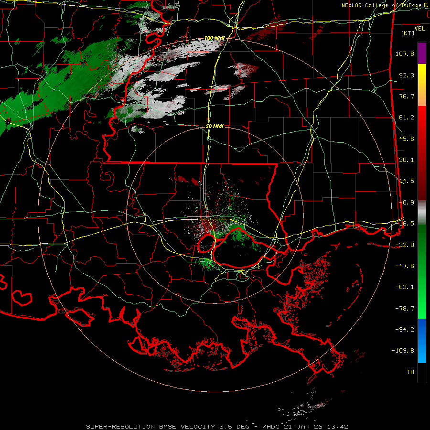Click the 107.8 velocity scale value

click(405, 54)
